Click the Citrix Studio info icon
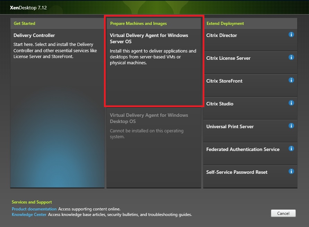Image resolution: width=309 pixels, height=227 pixels. point(291,103)
